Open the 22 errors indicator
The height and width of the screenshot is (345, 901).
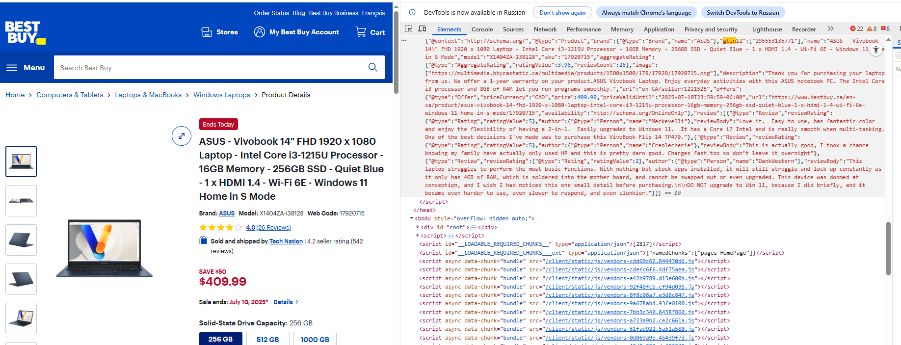(x=856, y=29)
